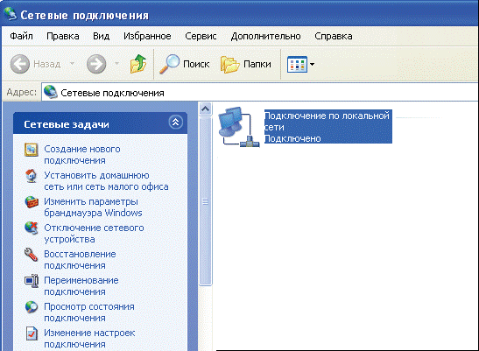Open Forward button history dropdown arrow

point(116,64)
